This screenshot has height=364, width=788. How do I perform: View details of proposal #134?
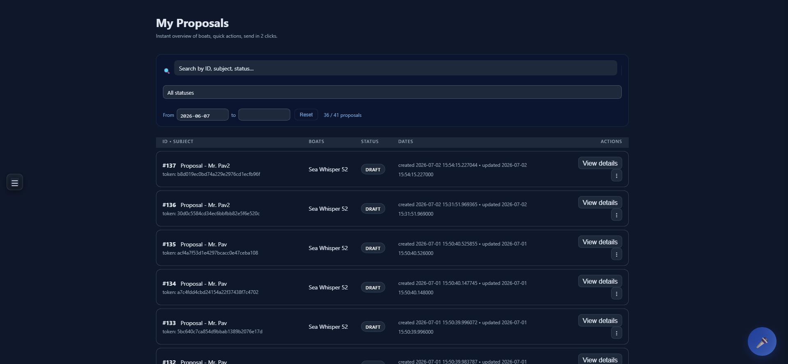tap(600, 281)
